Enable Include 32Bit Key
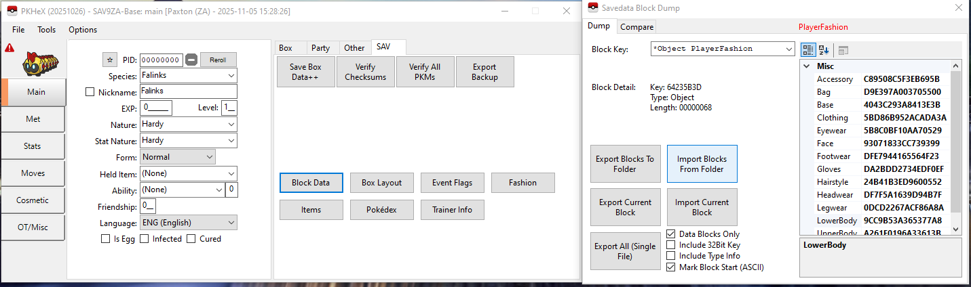Image resolution: width=971 pixels, height=287 pixels. click(671, 245)
